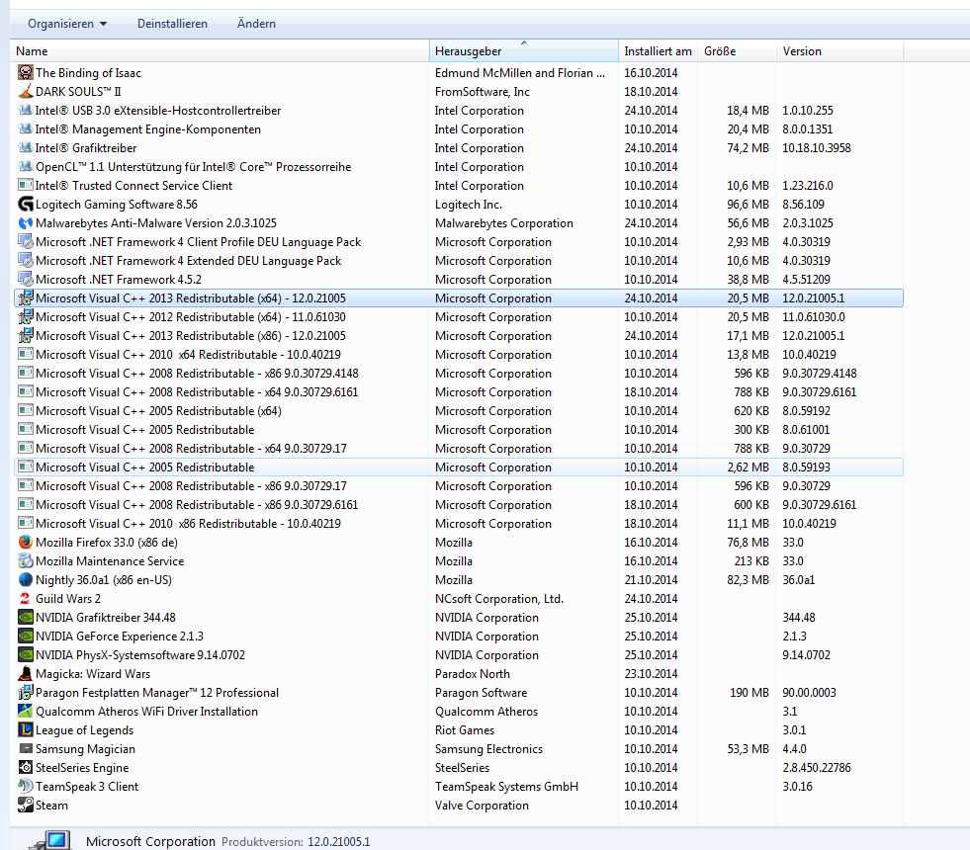The width and height of the screenshot is (970, 850).
Task: Click Qualcomm Atheros WiFi Driver icon
Action: coord(26,712)
